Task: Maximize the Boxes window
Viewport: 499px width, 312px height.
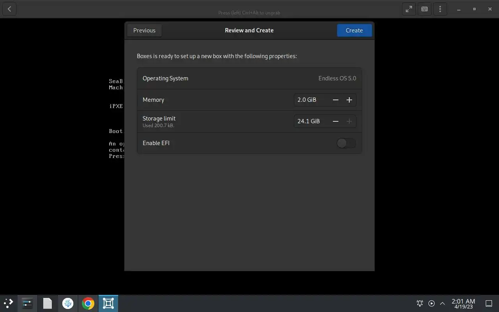Action: point(474,9)
